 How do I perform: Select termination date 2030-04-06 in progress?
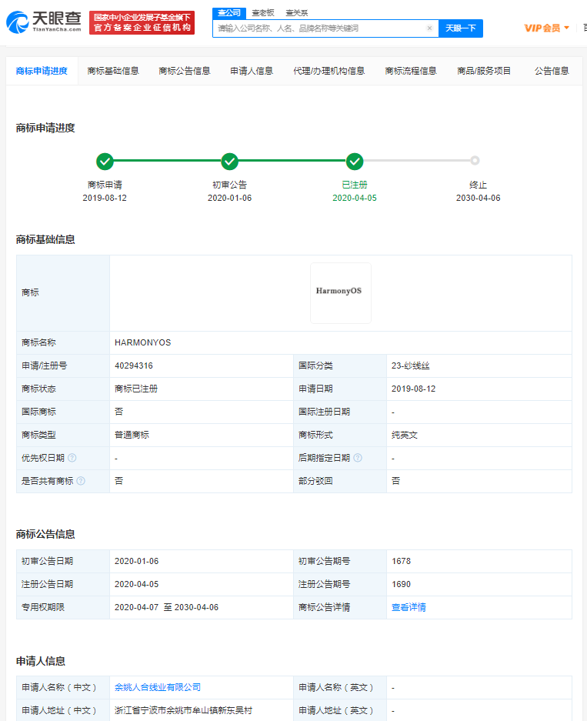pyautogui.click(x=478, y=198)
